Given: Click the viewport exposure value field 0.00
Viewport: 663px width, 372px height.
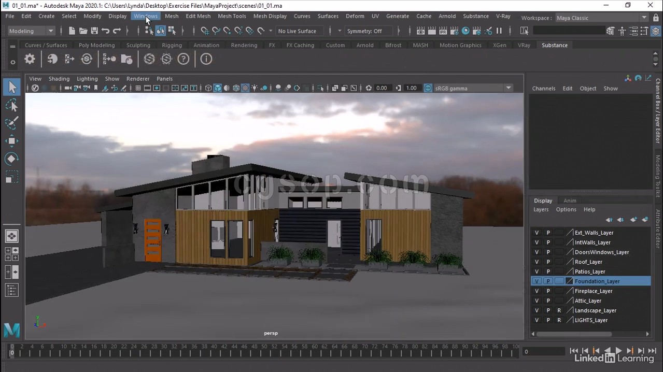Looking at the screenshot, I should 382,88.
